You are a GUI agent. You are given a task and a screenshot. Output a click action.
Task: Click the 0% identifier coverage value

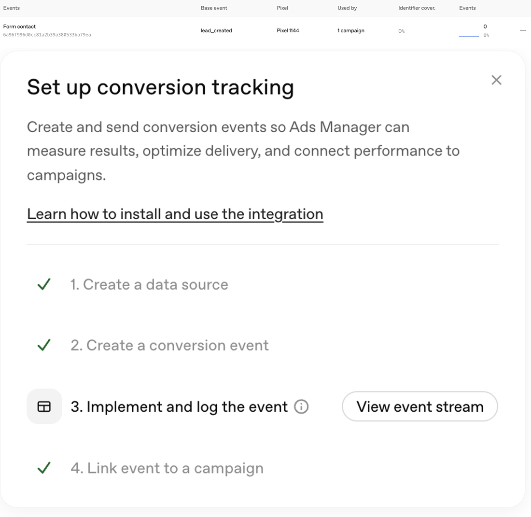click(401, 31)
